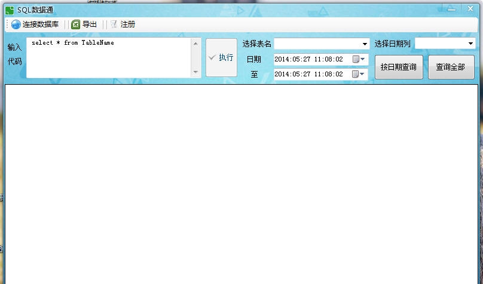Viewport: 483px width, 284px height.
Task: Click the 注册 register icon
Action: click(x=114, y=24)
